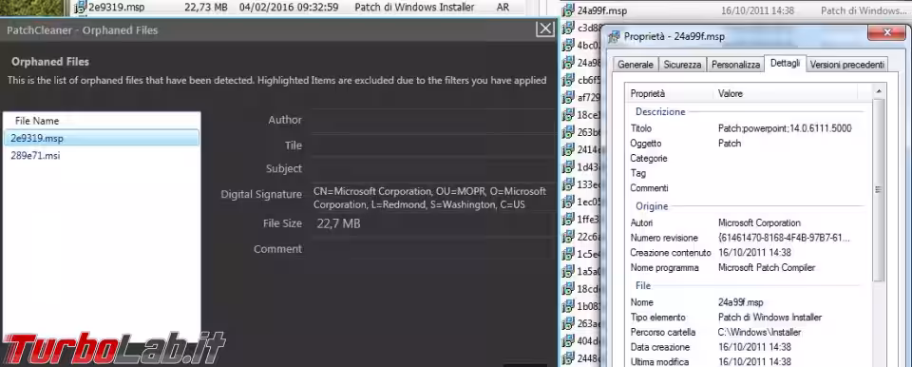
Task: Click the Categorie property row
Action: [x=749, y=159]
